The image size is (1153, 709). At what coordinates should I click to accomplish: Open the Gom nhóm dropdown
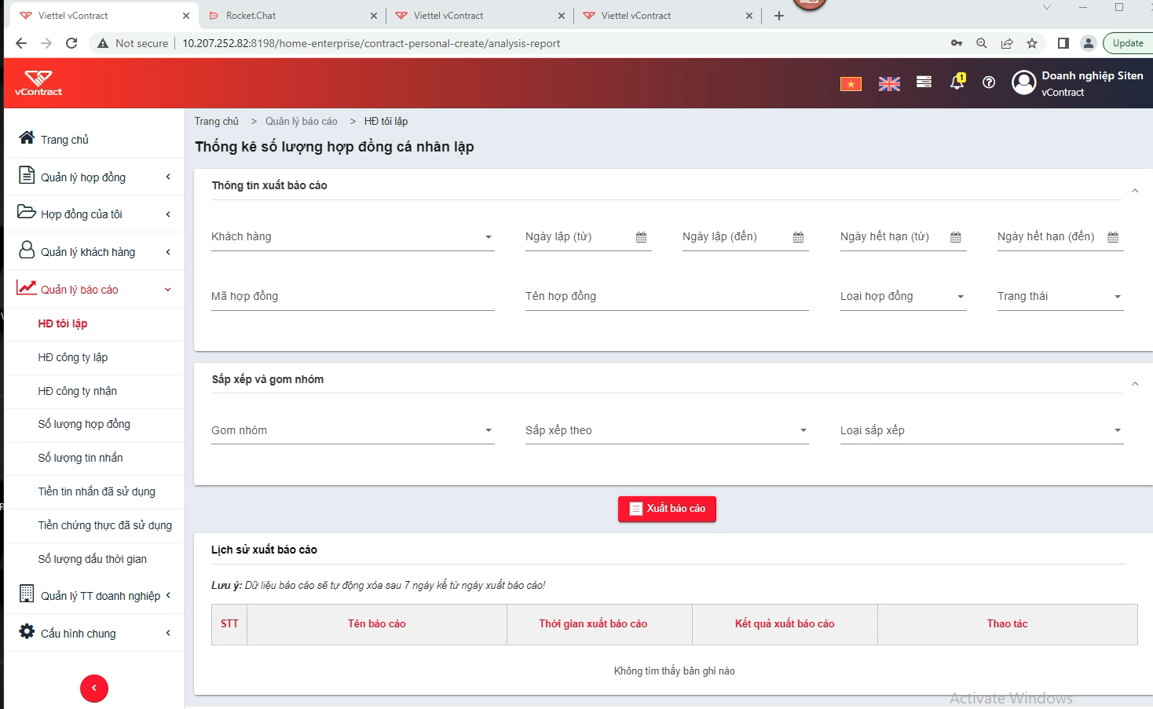(x=353, y=431)
